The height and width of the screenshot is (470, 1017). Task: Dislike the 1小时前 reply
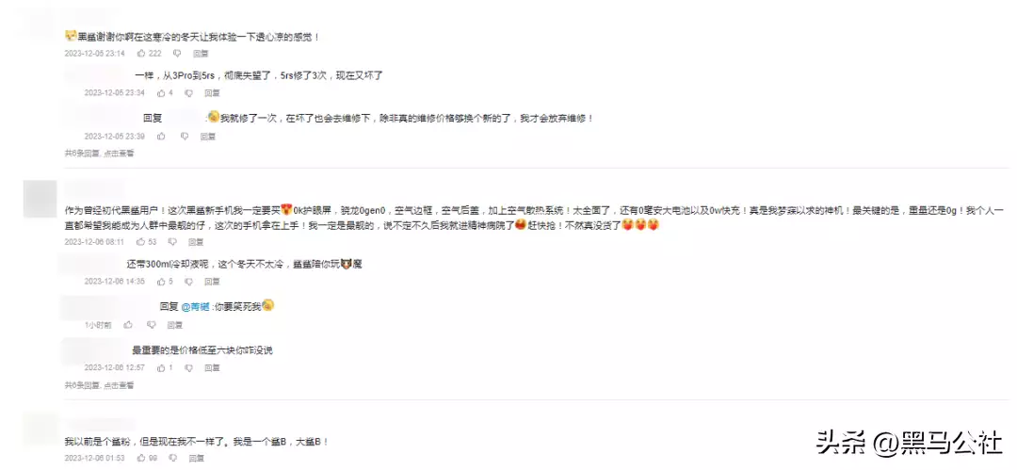click(151, 325)
